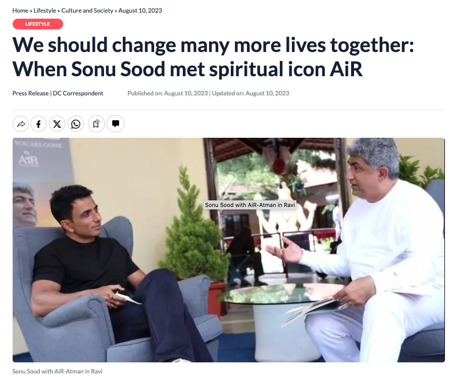Share the article via WhatsApp
This screenshot has width=451, height=377.
76,124
